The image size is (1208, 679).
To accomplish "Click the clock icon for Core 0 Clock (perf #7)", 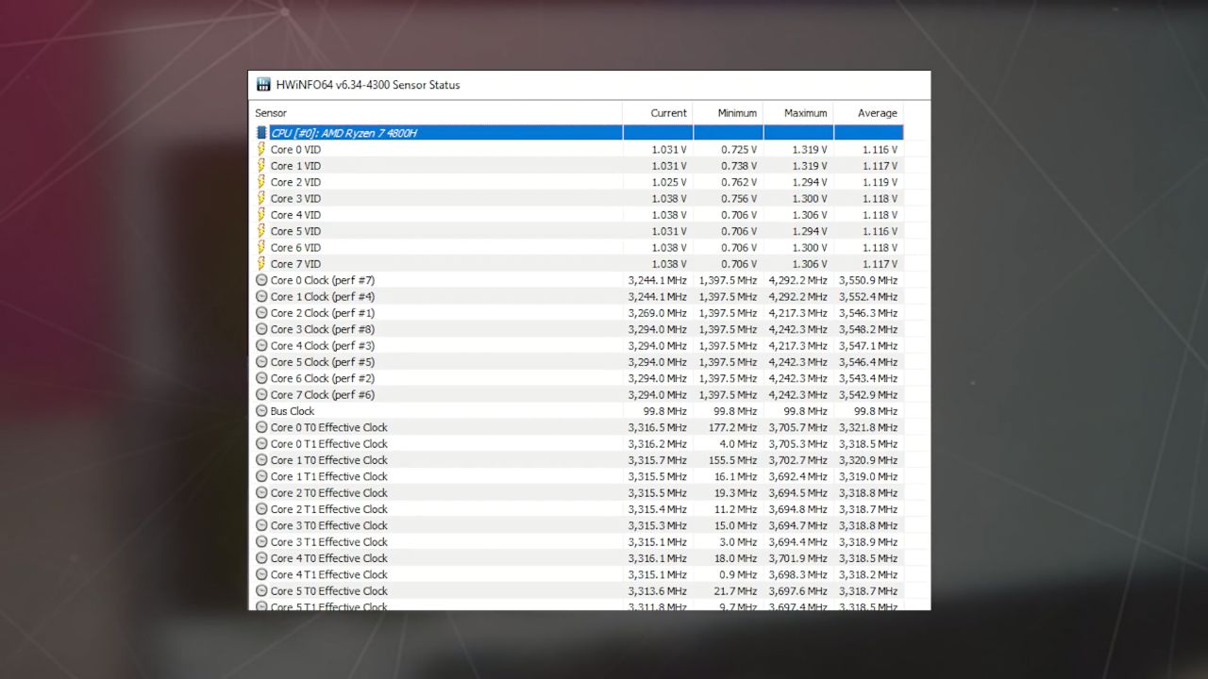I will [x=261, y=280].
